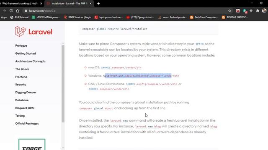
Task: Click the forward navigation arrow
Action: [5, 11]
